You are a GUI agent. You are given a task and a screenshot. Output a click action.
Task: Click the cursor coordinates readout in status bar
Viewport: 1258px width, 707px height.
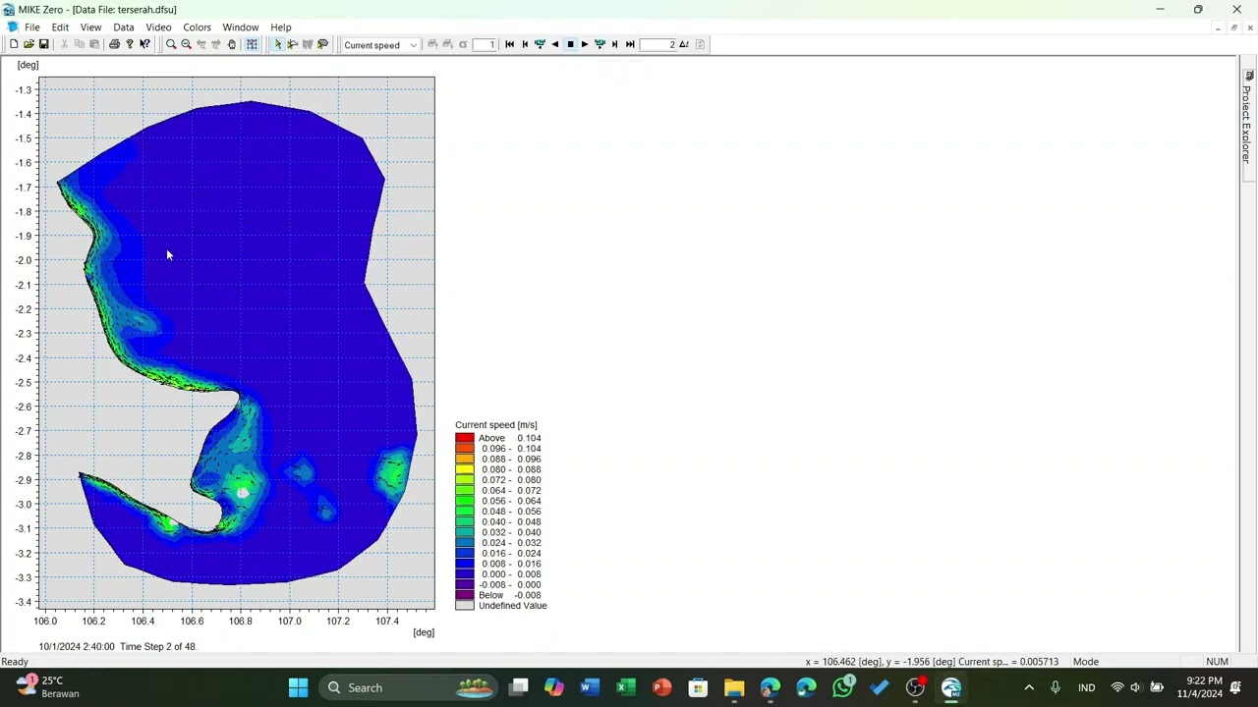932,662
